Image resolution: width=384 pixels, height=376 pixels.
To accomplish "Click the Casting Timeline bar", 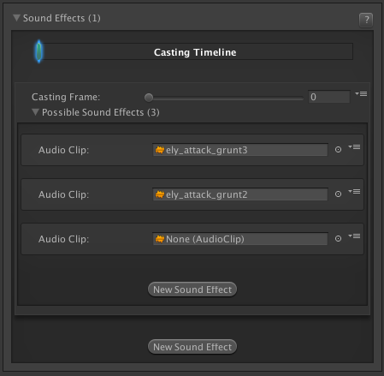I will [196, 51].
